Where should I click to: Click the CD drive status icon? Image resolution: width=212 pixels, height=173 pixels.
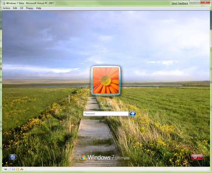[9, 169]
